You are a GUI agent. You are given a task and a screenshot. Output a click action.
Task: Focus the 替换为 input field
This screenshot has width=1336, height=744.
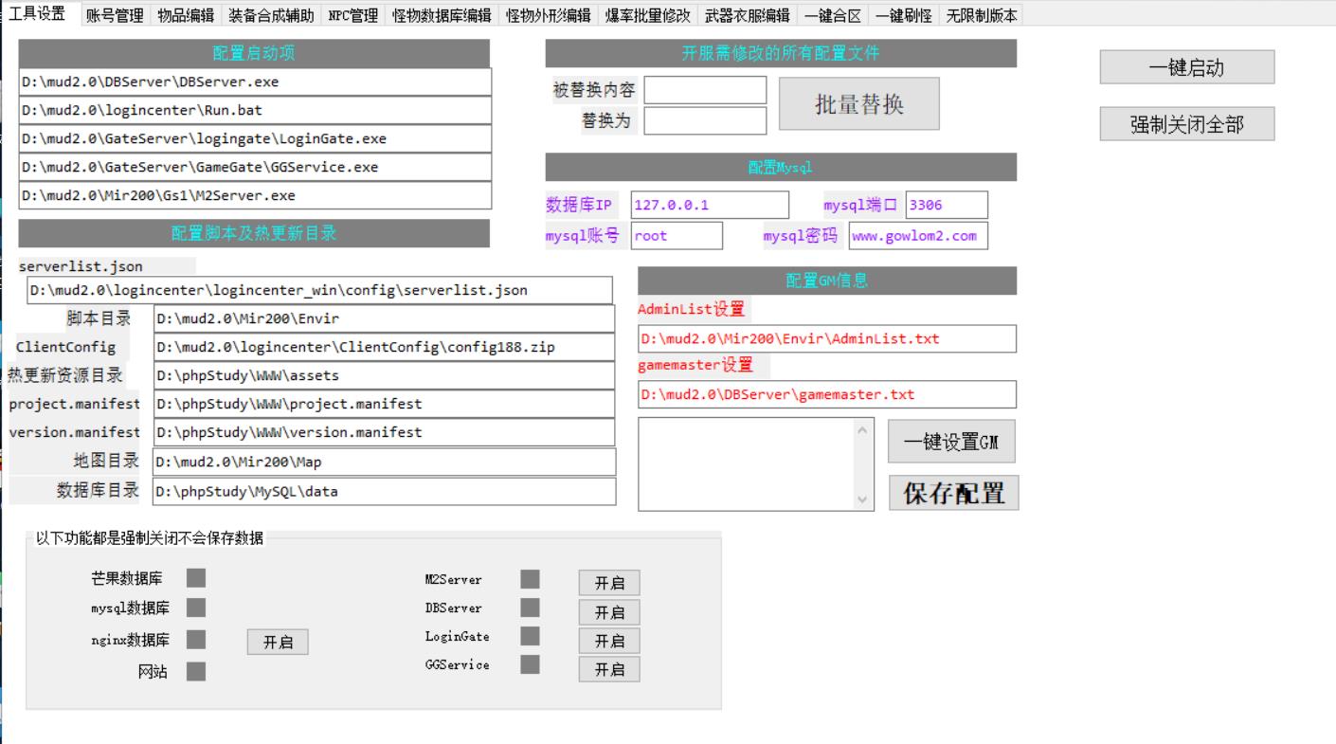tap(705, 120)
